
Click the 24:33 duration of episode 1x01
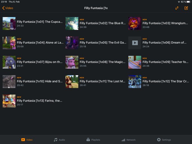coord(20,26)
